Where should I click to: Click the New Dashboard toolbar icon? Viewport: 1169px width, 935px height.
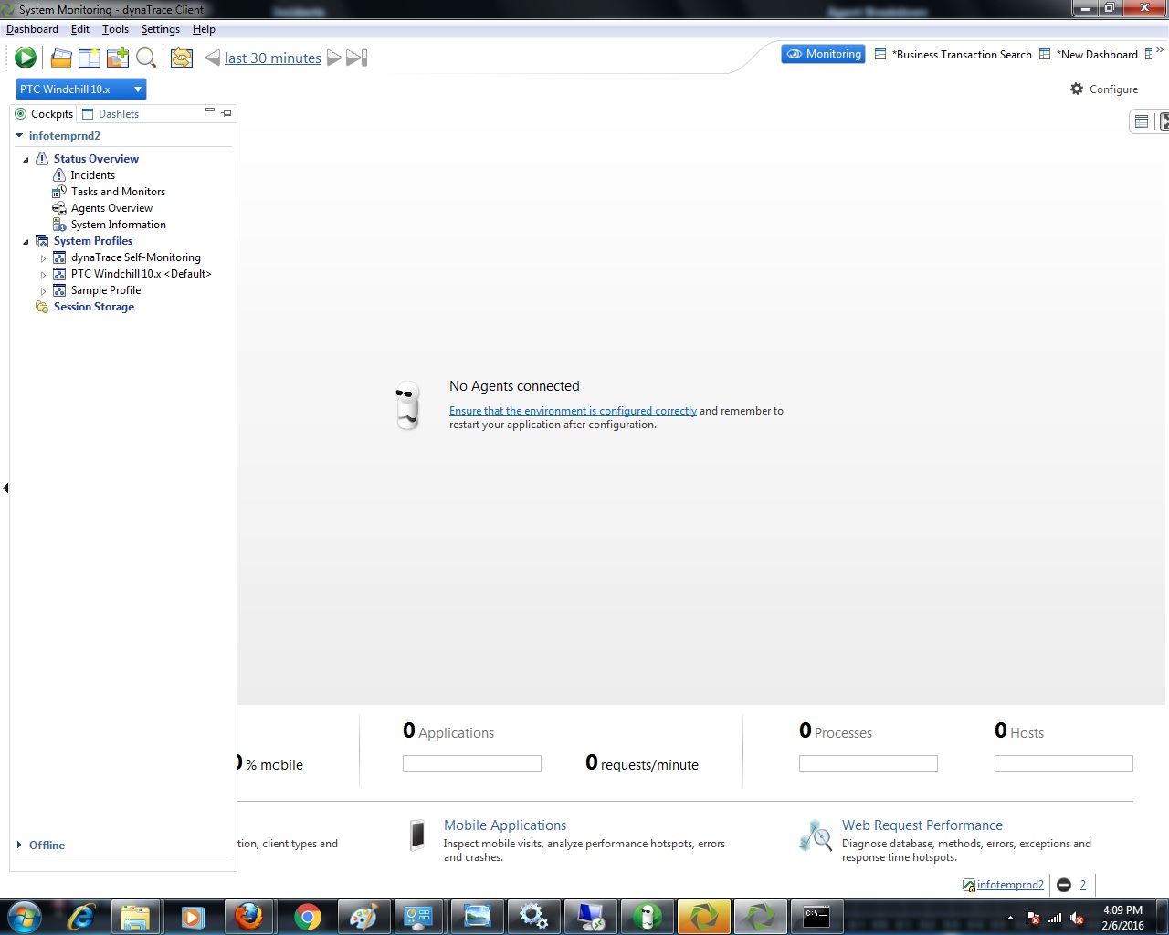click(90, 58)
